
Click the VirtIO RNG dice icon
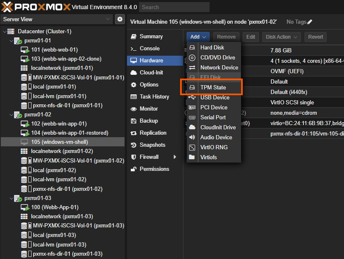pos(192,147)
